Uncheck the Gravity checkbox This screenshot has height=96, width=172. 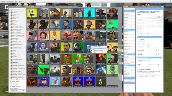tap(137, 29)
